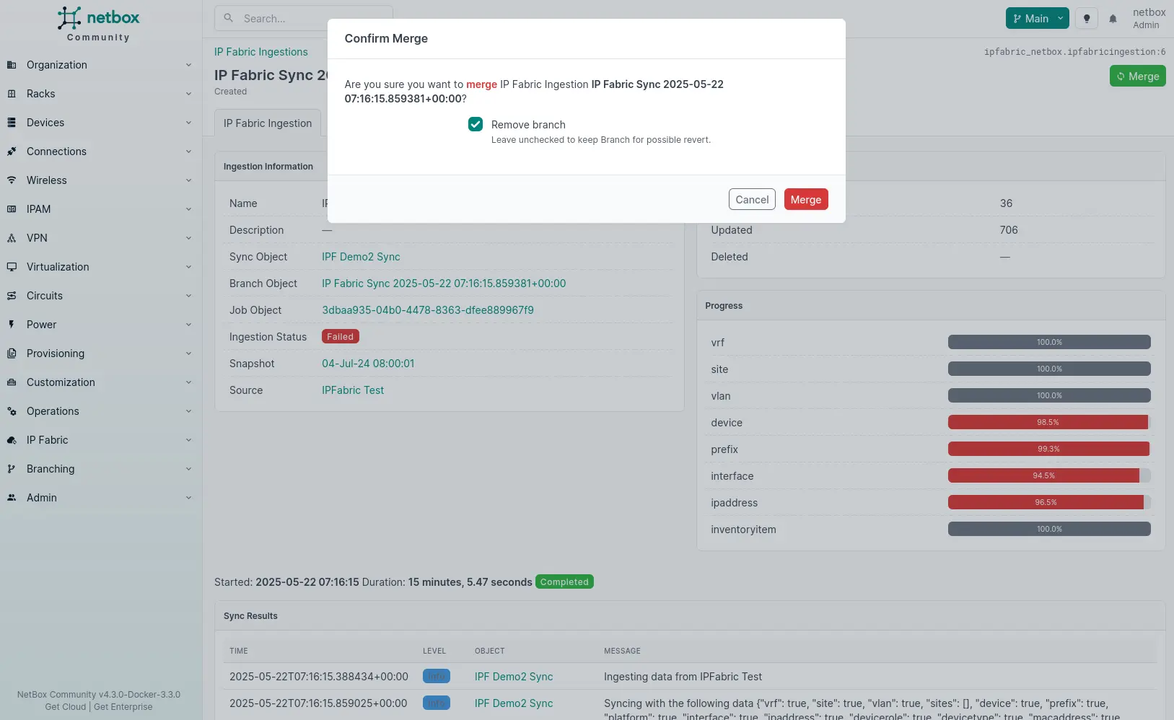Select the IP Fabric Ingestion tab
Screen dimensions: 1174x720
[x=268, y=123]
